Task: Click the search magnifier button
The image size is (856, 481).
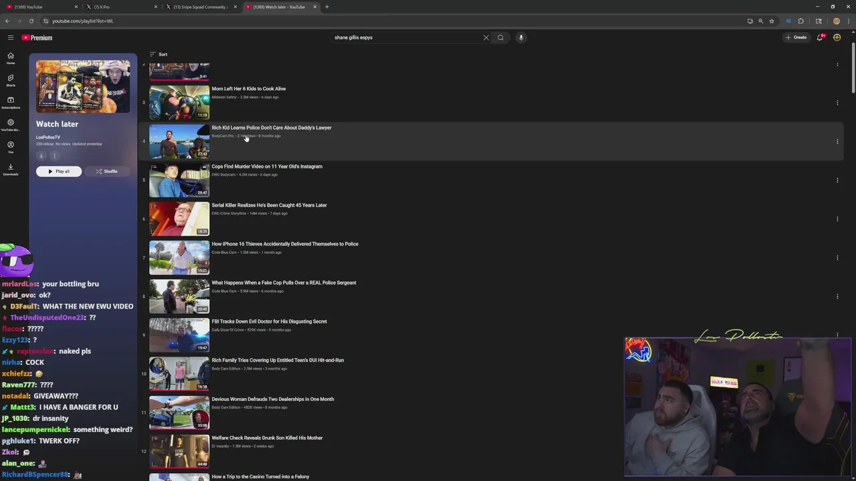Action: (500, 37)
